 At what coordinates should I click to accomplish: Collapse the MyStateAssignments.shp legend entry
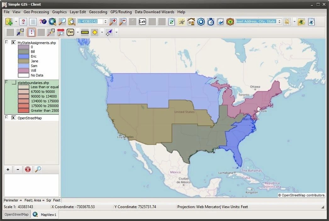(x=6, y=42)
